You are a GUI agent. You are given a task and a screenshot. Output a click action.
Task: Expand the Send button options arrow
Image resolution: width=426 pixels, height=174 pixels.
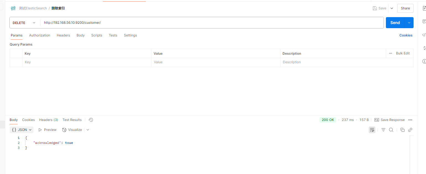[409, 23]
